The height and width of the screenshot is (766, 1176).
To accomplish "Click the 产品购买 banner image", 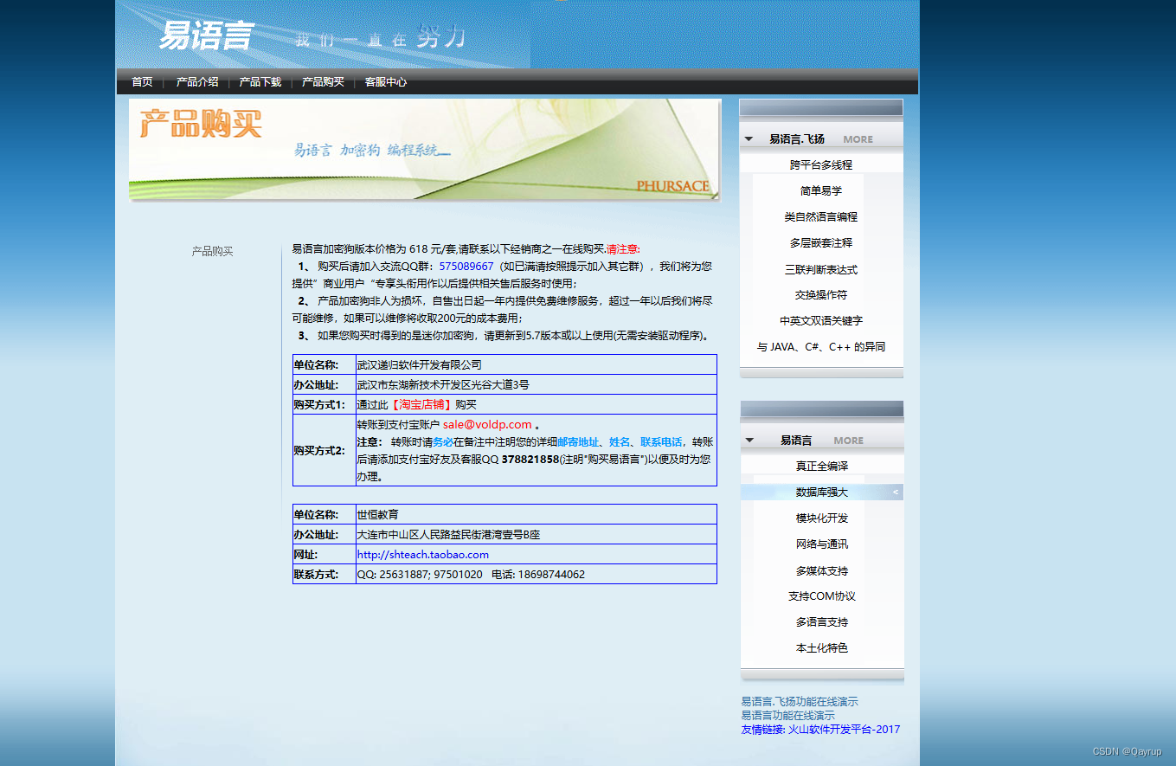I will 424,149.
